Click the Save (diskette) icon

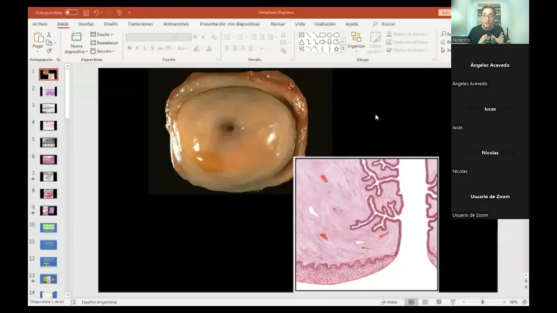86,13
